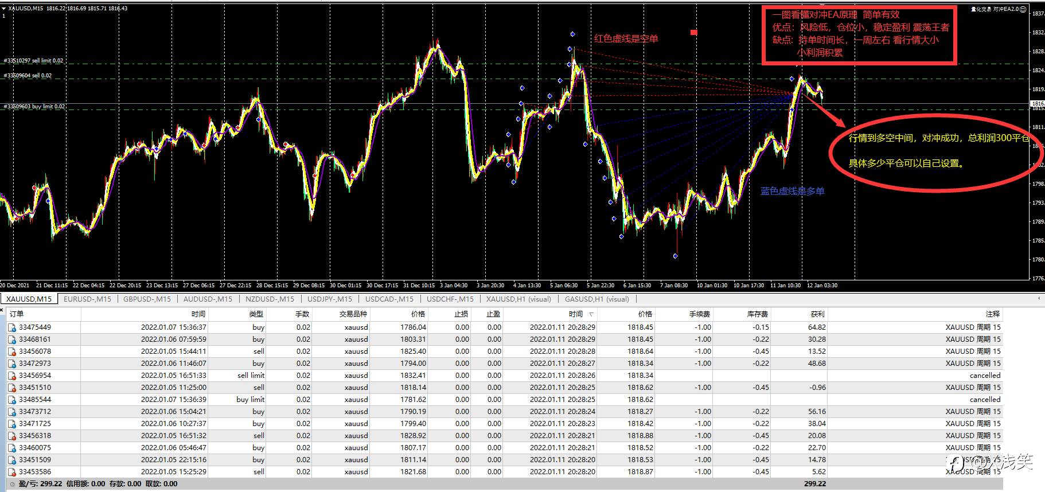This screenshot has width=1045, height=492.
Task: Open chart menu triangle beside XAUUSD,M15 title
Action: coord(5,9)
